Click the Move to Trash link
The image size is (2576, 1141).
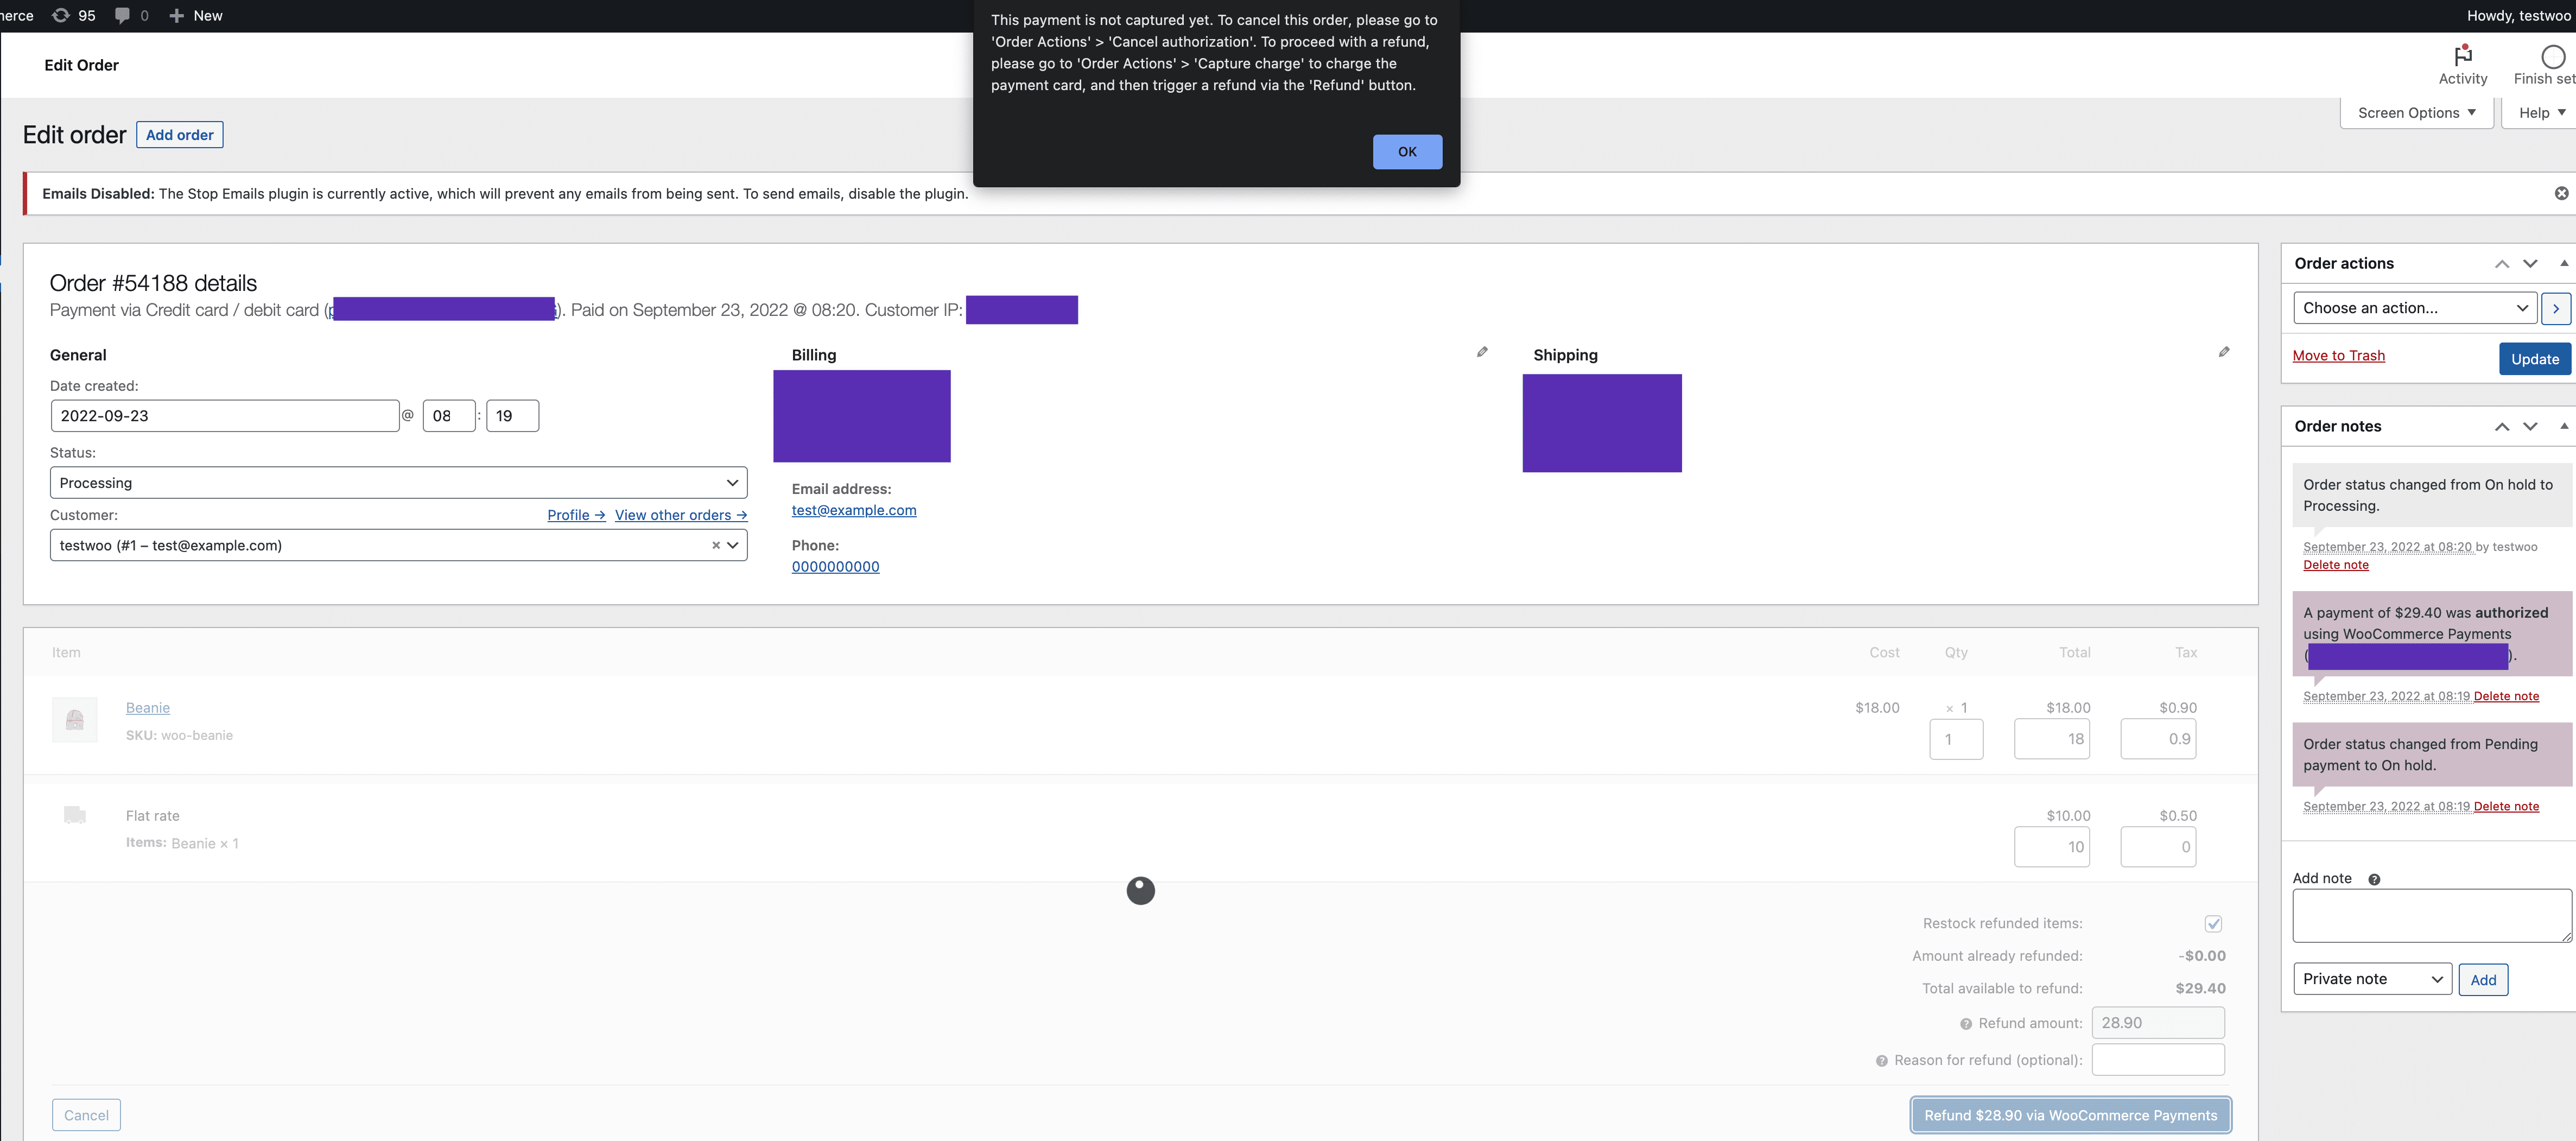[2338, 355]
